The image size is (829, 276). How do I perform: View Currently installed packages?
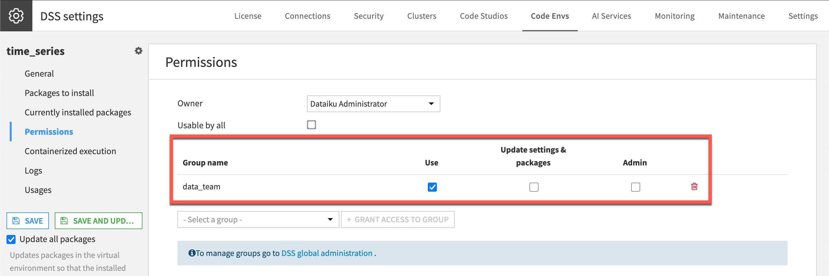coord(78,112)
